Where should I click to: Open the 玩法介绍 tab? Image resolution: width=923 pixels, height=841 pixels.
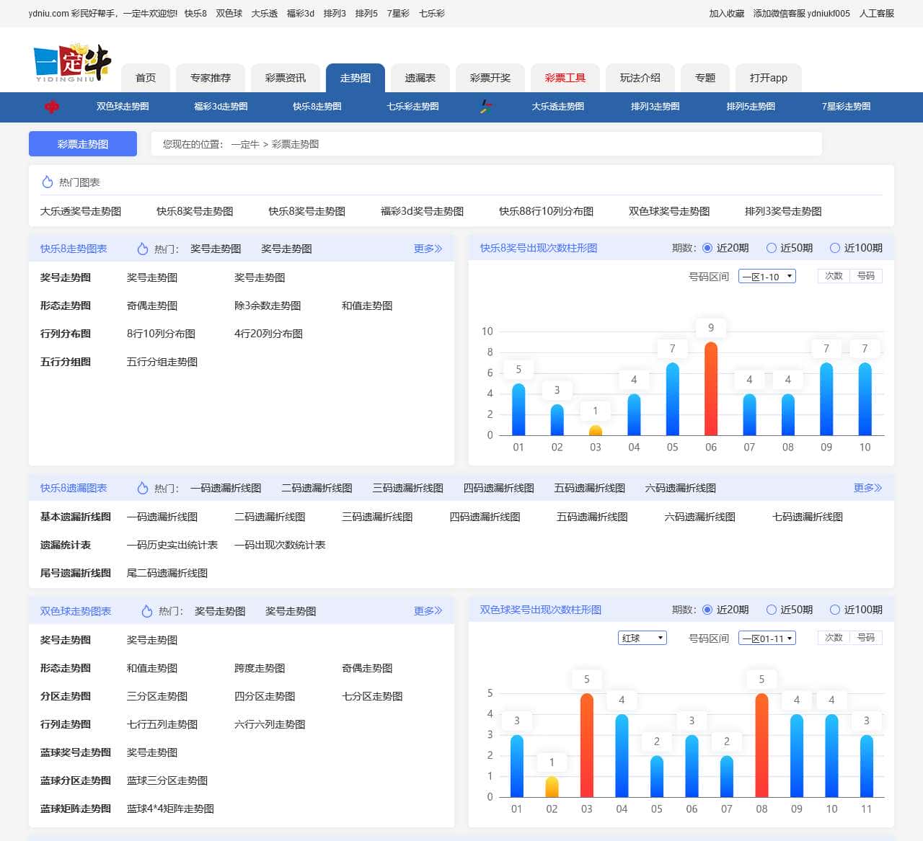coord(640,78)
